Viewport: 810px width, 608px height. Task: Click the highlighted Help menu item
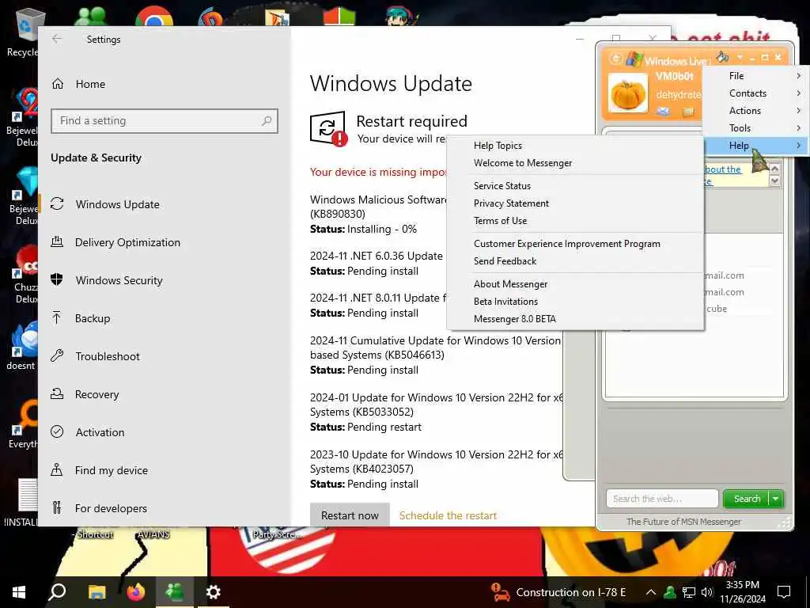click(754, 146)
